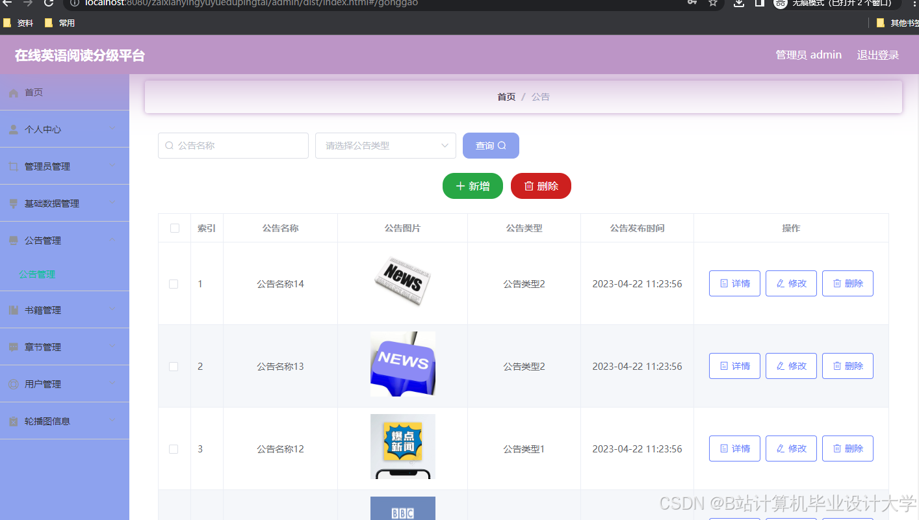Open the purple NEWS key thumbnail

(x=403, y=364)
